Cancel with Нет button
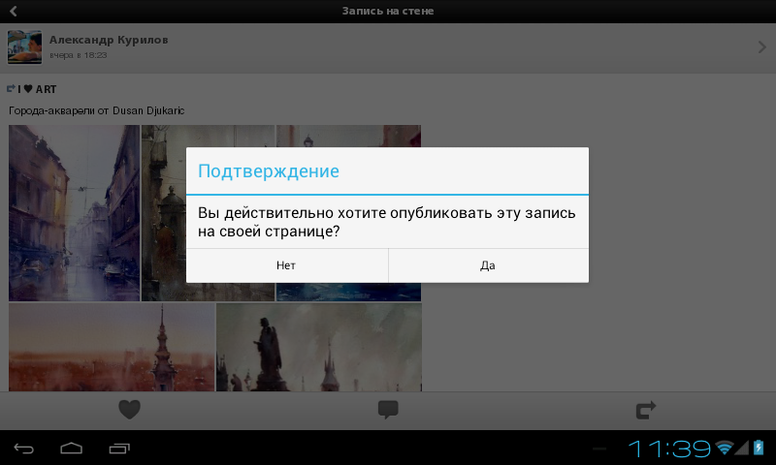Image resolution: width=776 pixels, height=465 pixels. (286, 265)
